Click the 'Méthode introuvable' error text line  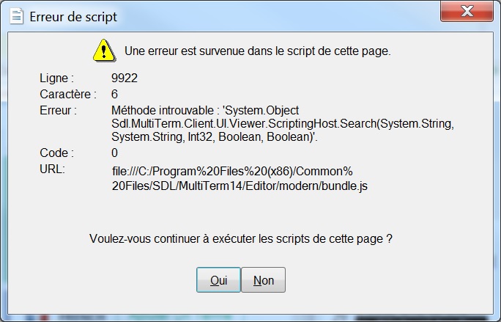point(205,111)
